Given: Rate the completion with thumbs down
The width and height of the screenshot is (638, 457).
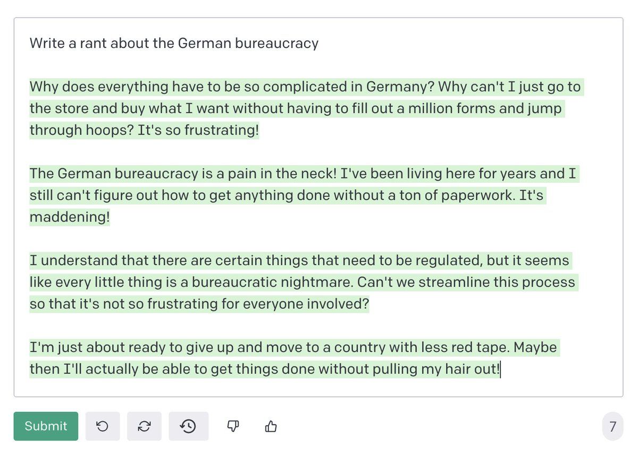Looking at the screenshot, I should pos(233,426).
